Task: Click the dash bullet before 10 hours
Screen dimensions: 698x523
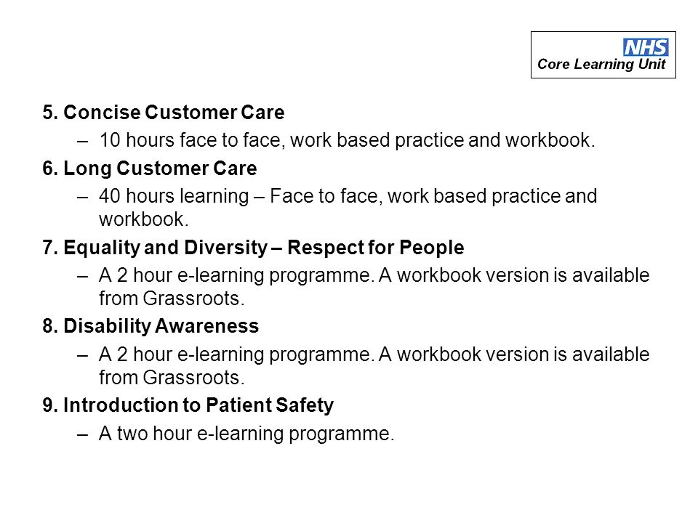Action: pos(82,142)
